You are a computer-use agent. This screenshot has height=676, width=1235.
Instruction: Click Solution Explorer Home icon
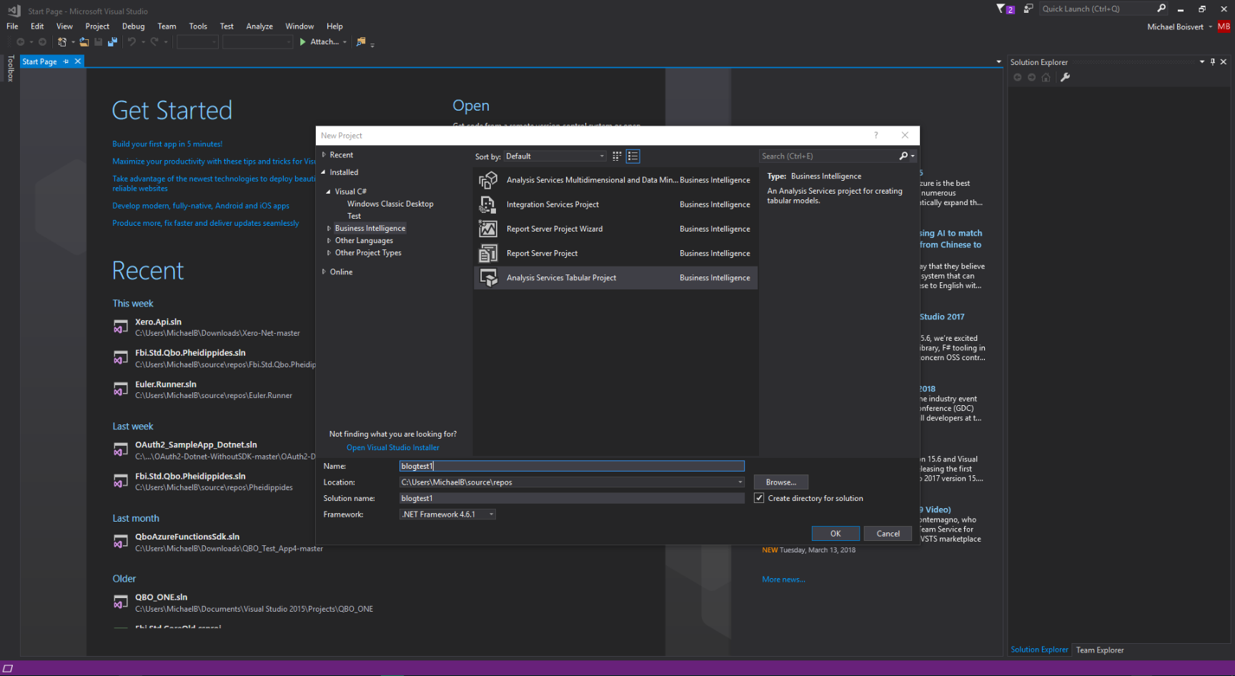tap(1046, 77)
